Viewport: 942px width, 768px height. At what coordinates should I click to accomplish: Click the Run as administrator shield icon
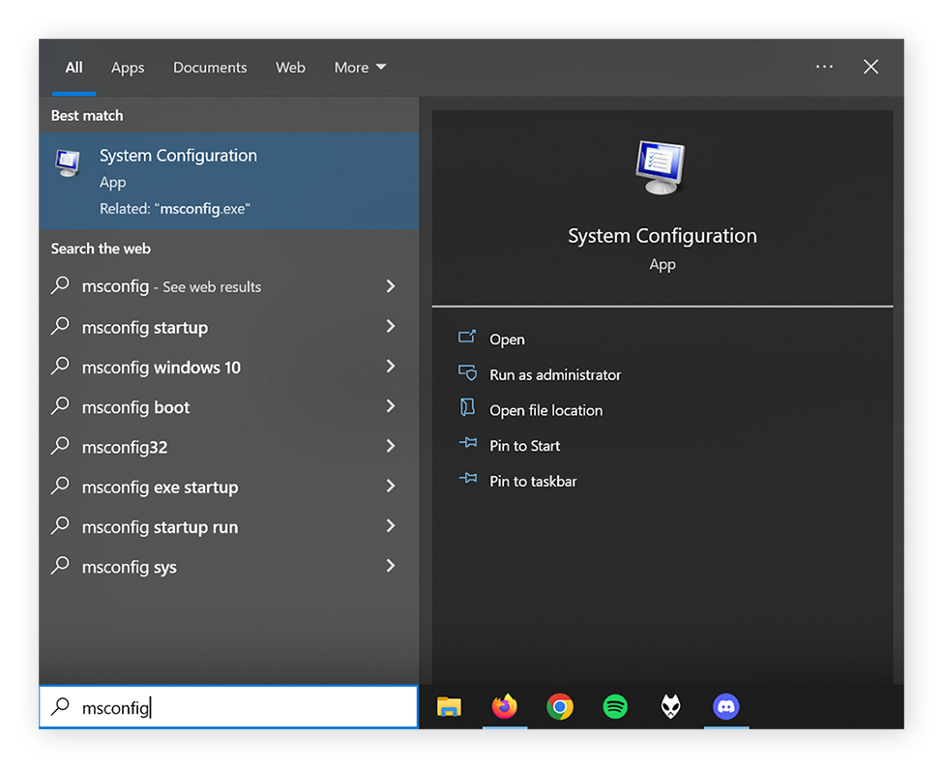pos(467,374)
